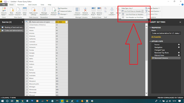Collapse the PROPERTIES section
This screenshot has height=103, width=184.
click(150, 28)
